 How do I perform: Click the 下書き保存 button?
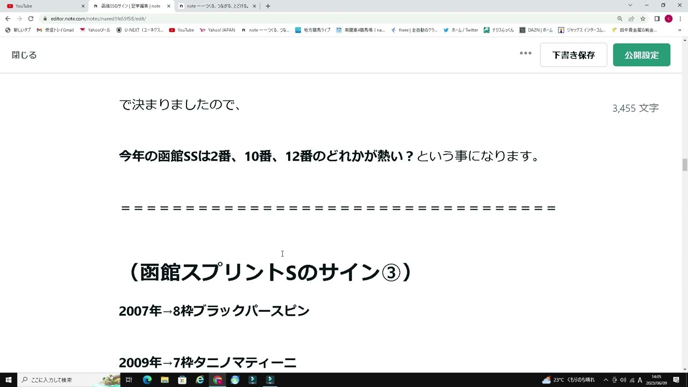(574, 54)
